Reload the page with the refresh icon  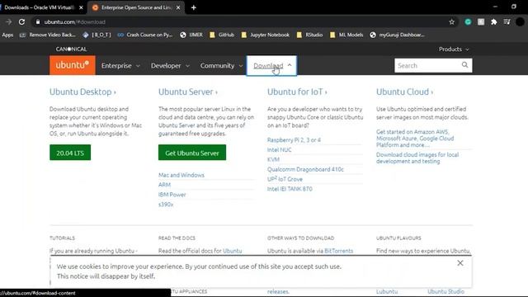22,22
